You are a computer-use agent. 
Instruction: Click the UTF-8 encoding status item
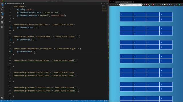(x=95, y=101)
